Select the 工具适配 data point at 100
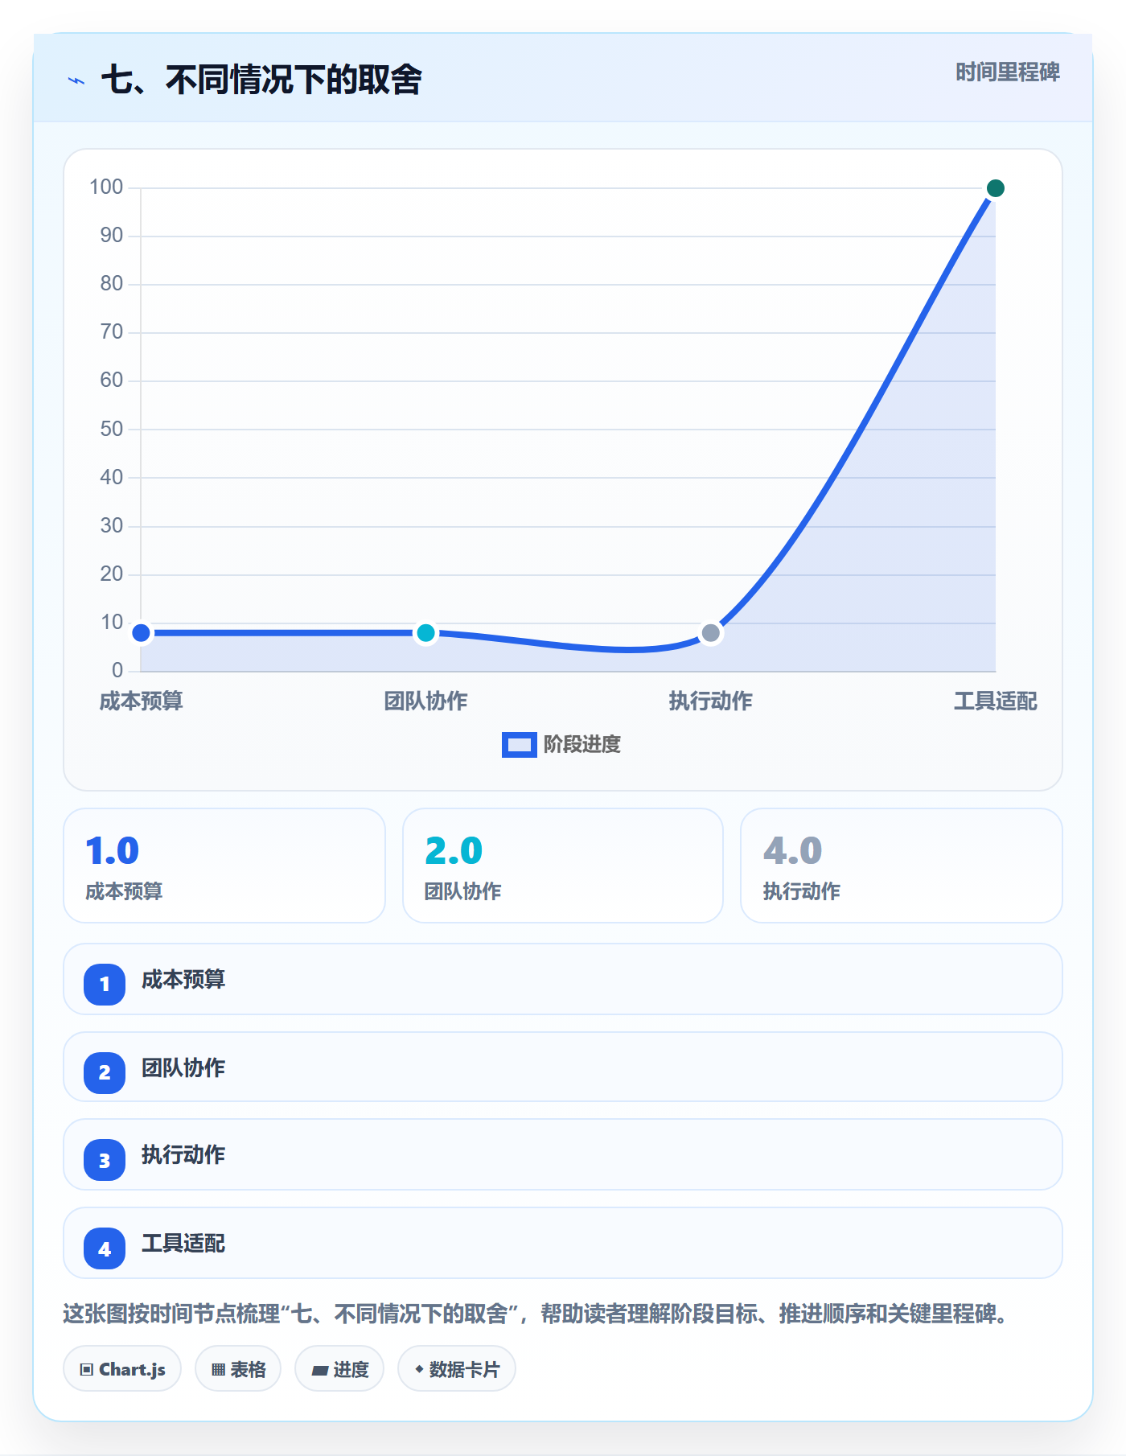This screenshot has width=1126, height=1456. [995, 188]
